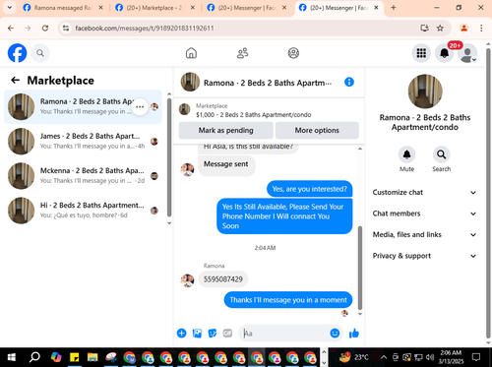Open the account profile avatar menu
Screen dimensions: 492x367
[467, 53]
